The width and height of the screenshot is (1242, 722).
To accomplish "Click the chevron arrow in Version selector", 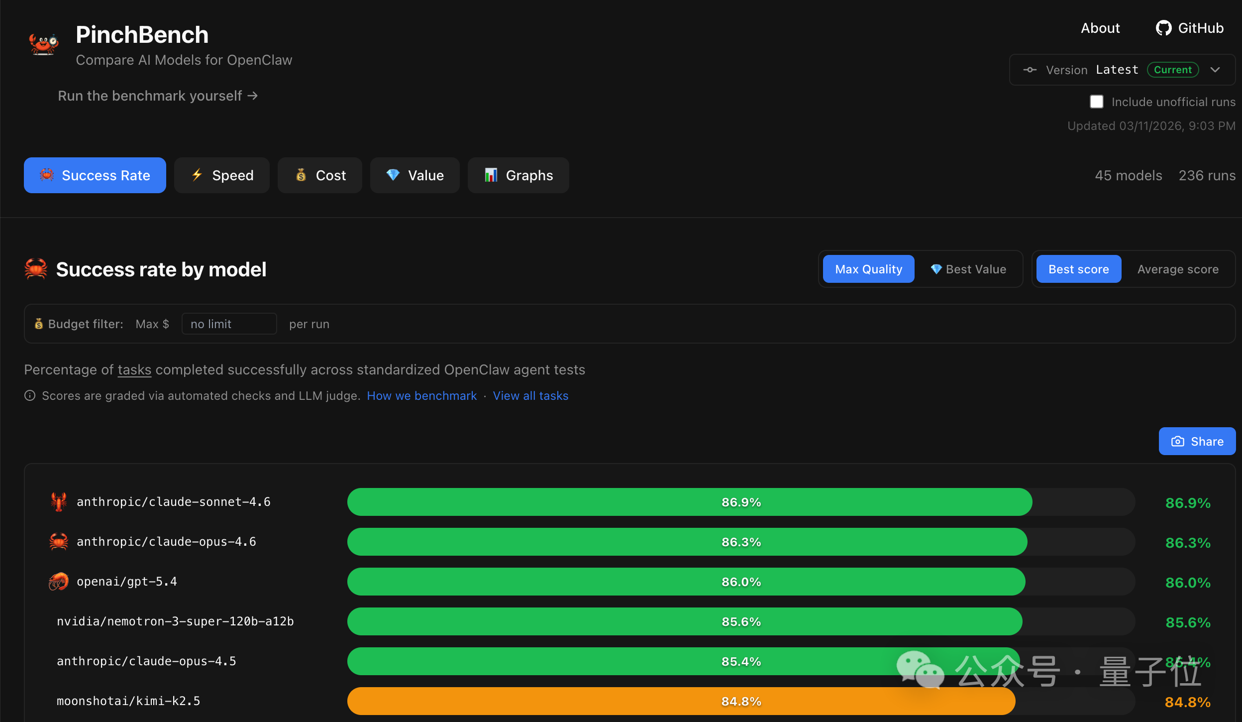I will click(1215, 70).
